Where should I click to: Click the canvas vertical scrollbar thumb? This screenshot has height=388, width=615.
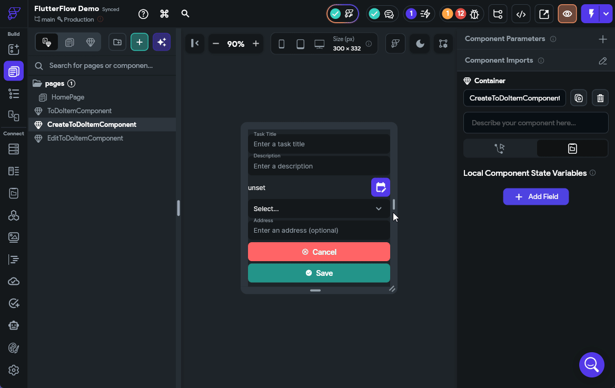394,204
